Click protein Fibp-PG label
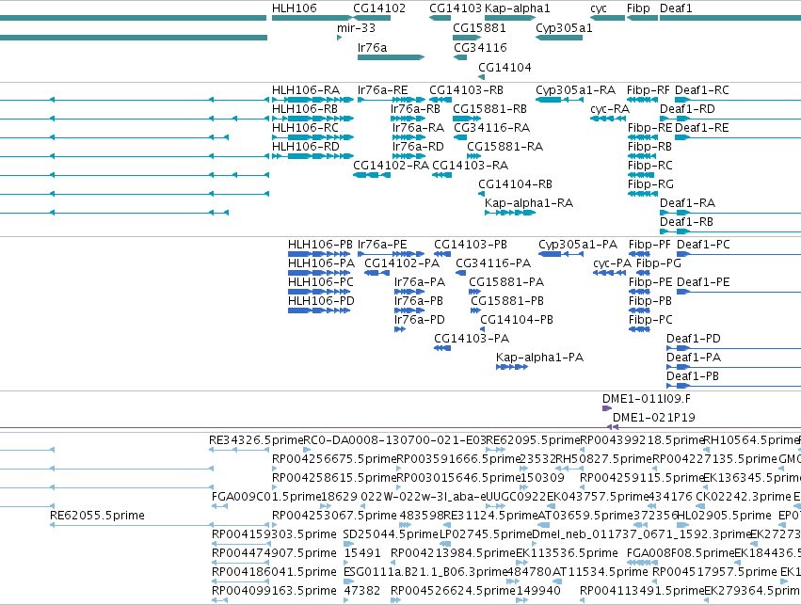Screen dimensions: 801x605 (x=659, y=264)
